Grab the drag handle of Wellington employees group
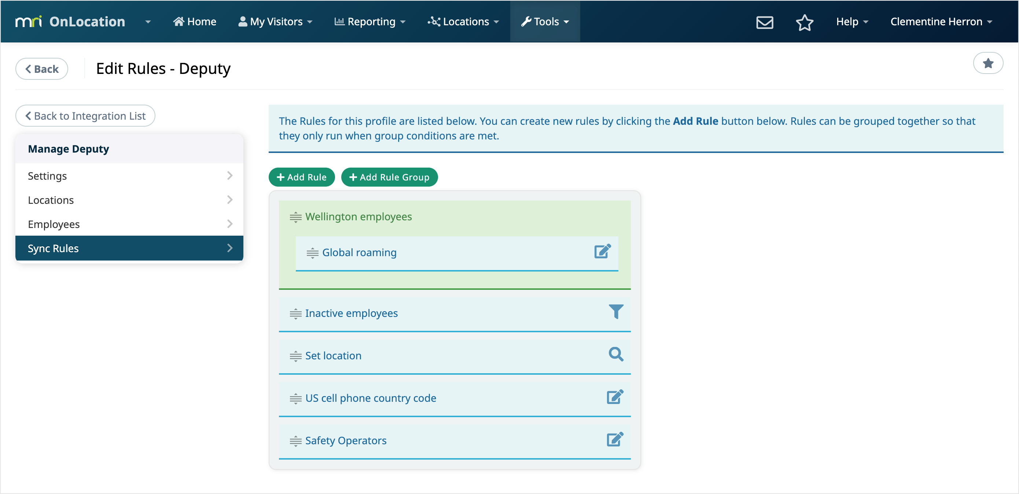Image resolution: width=1019 pixels, height=494 pixels. pos(295,217)
